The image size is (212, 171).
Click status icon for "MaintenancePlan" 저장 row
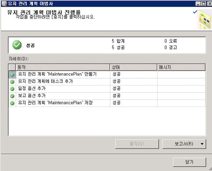(12, 103)
